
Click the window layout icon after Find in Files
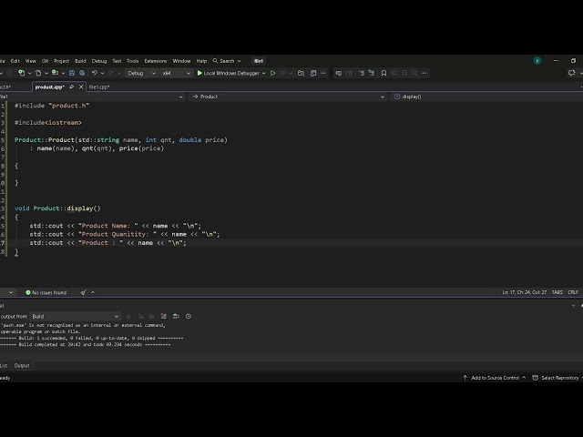313,73
